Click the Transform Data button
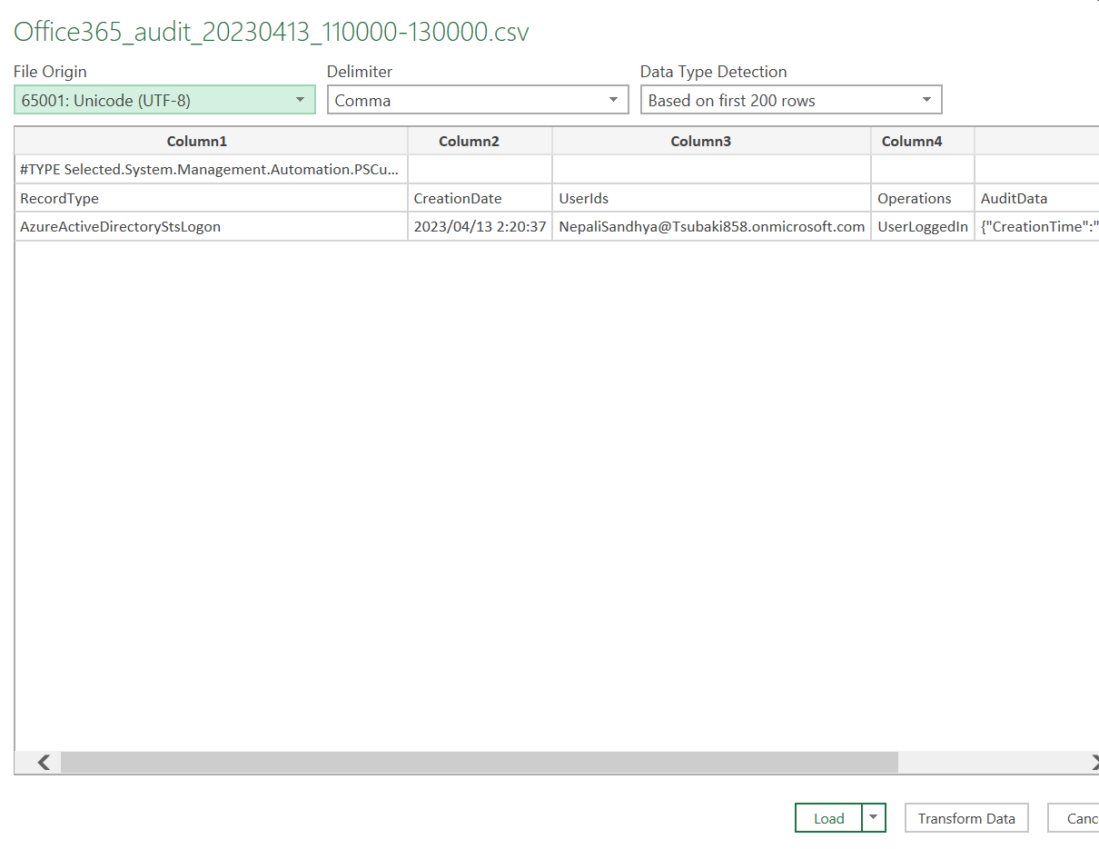The width and height of the screenshot is (1099, 849). [x=966, y=818]
